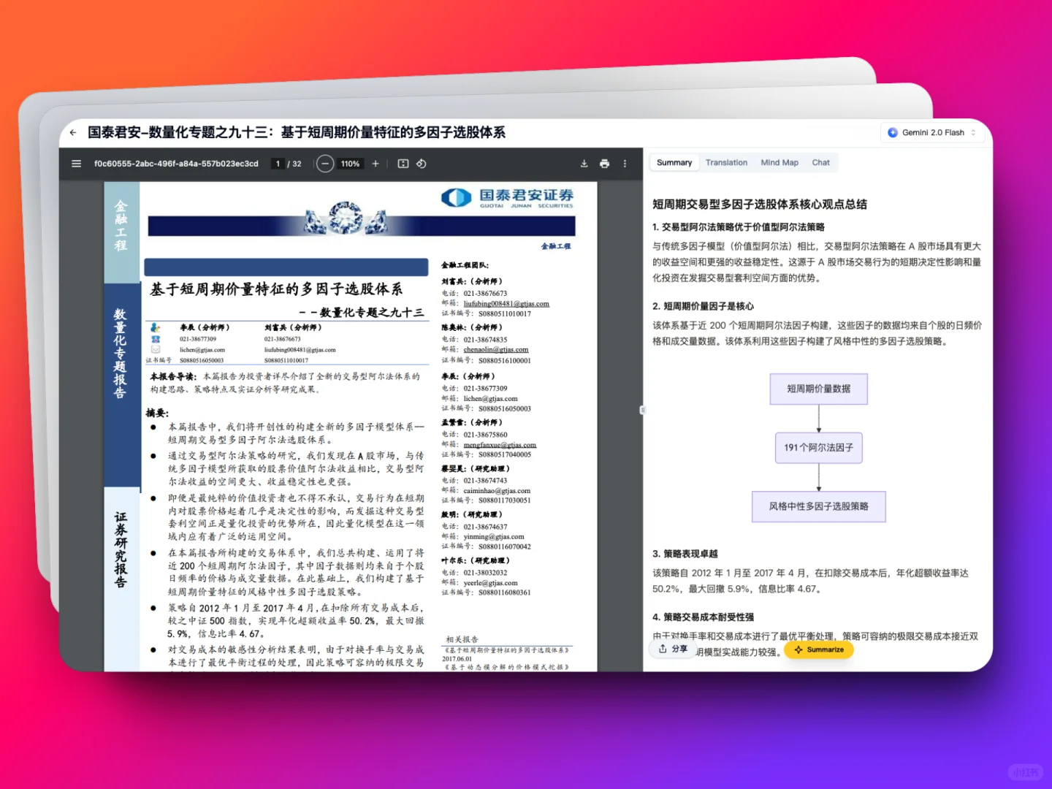Click the zoom in plus icon
Image resolution: width=1052 pixels, height=789 pixels.
(x=375, y=163)
